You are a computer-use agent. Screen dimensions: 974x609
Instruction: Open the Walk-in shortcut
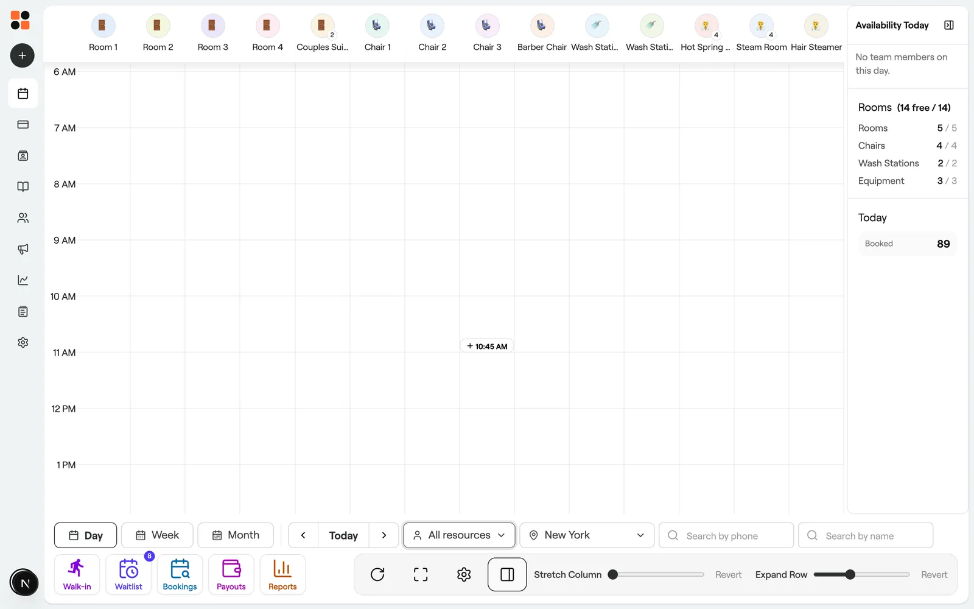[x=77, y=574]
